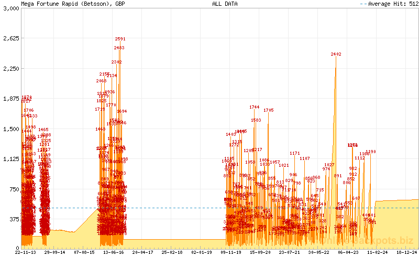Image resolution: width=419 pixels, height=257 pixels.
Task: Click the 2,625 y-axis label
Action: [10, 38]
